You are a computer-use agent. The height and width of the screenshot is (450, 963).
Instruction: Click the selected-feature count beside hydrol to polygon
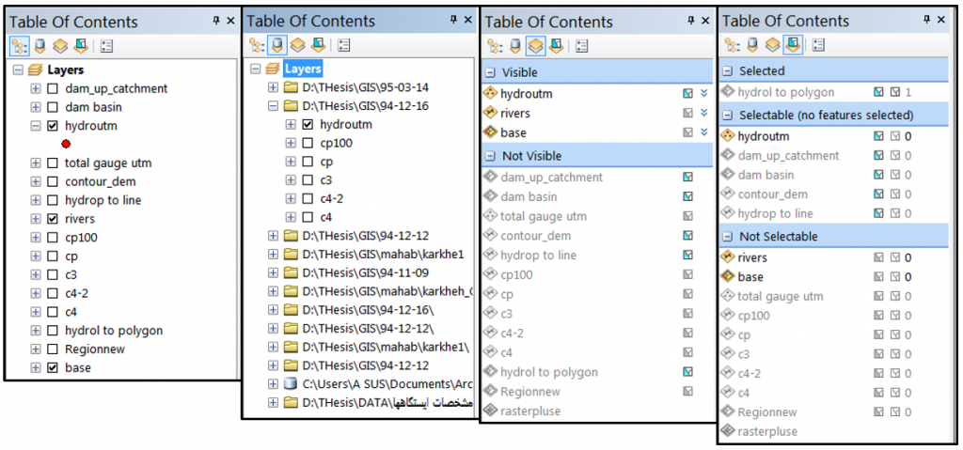click(x=908, y=92)
